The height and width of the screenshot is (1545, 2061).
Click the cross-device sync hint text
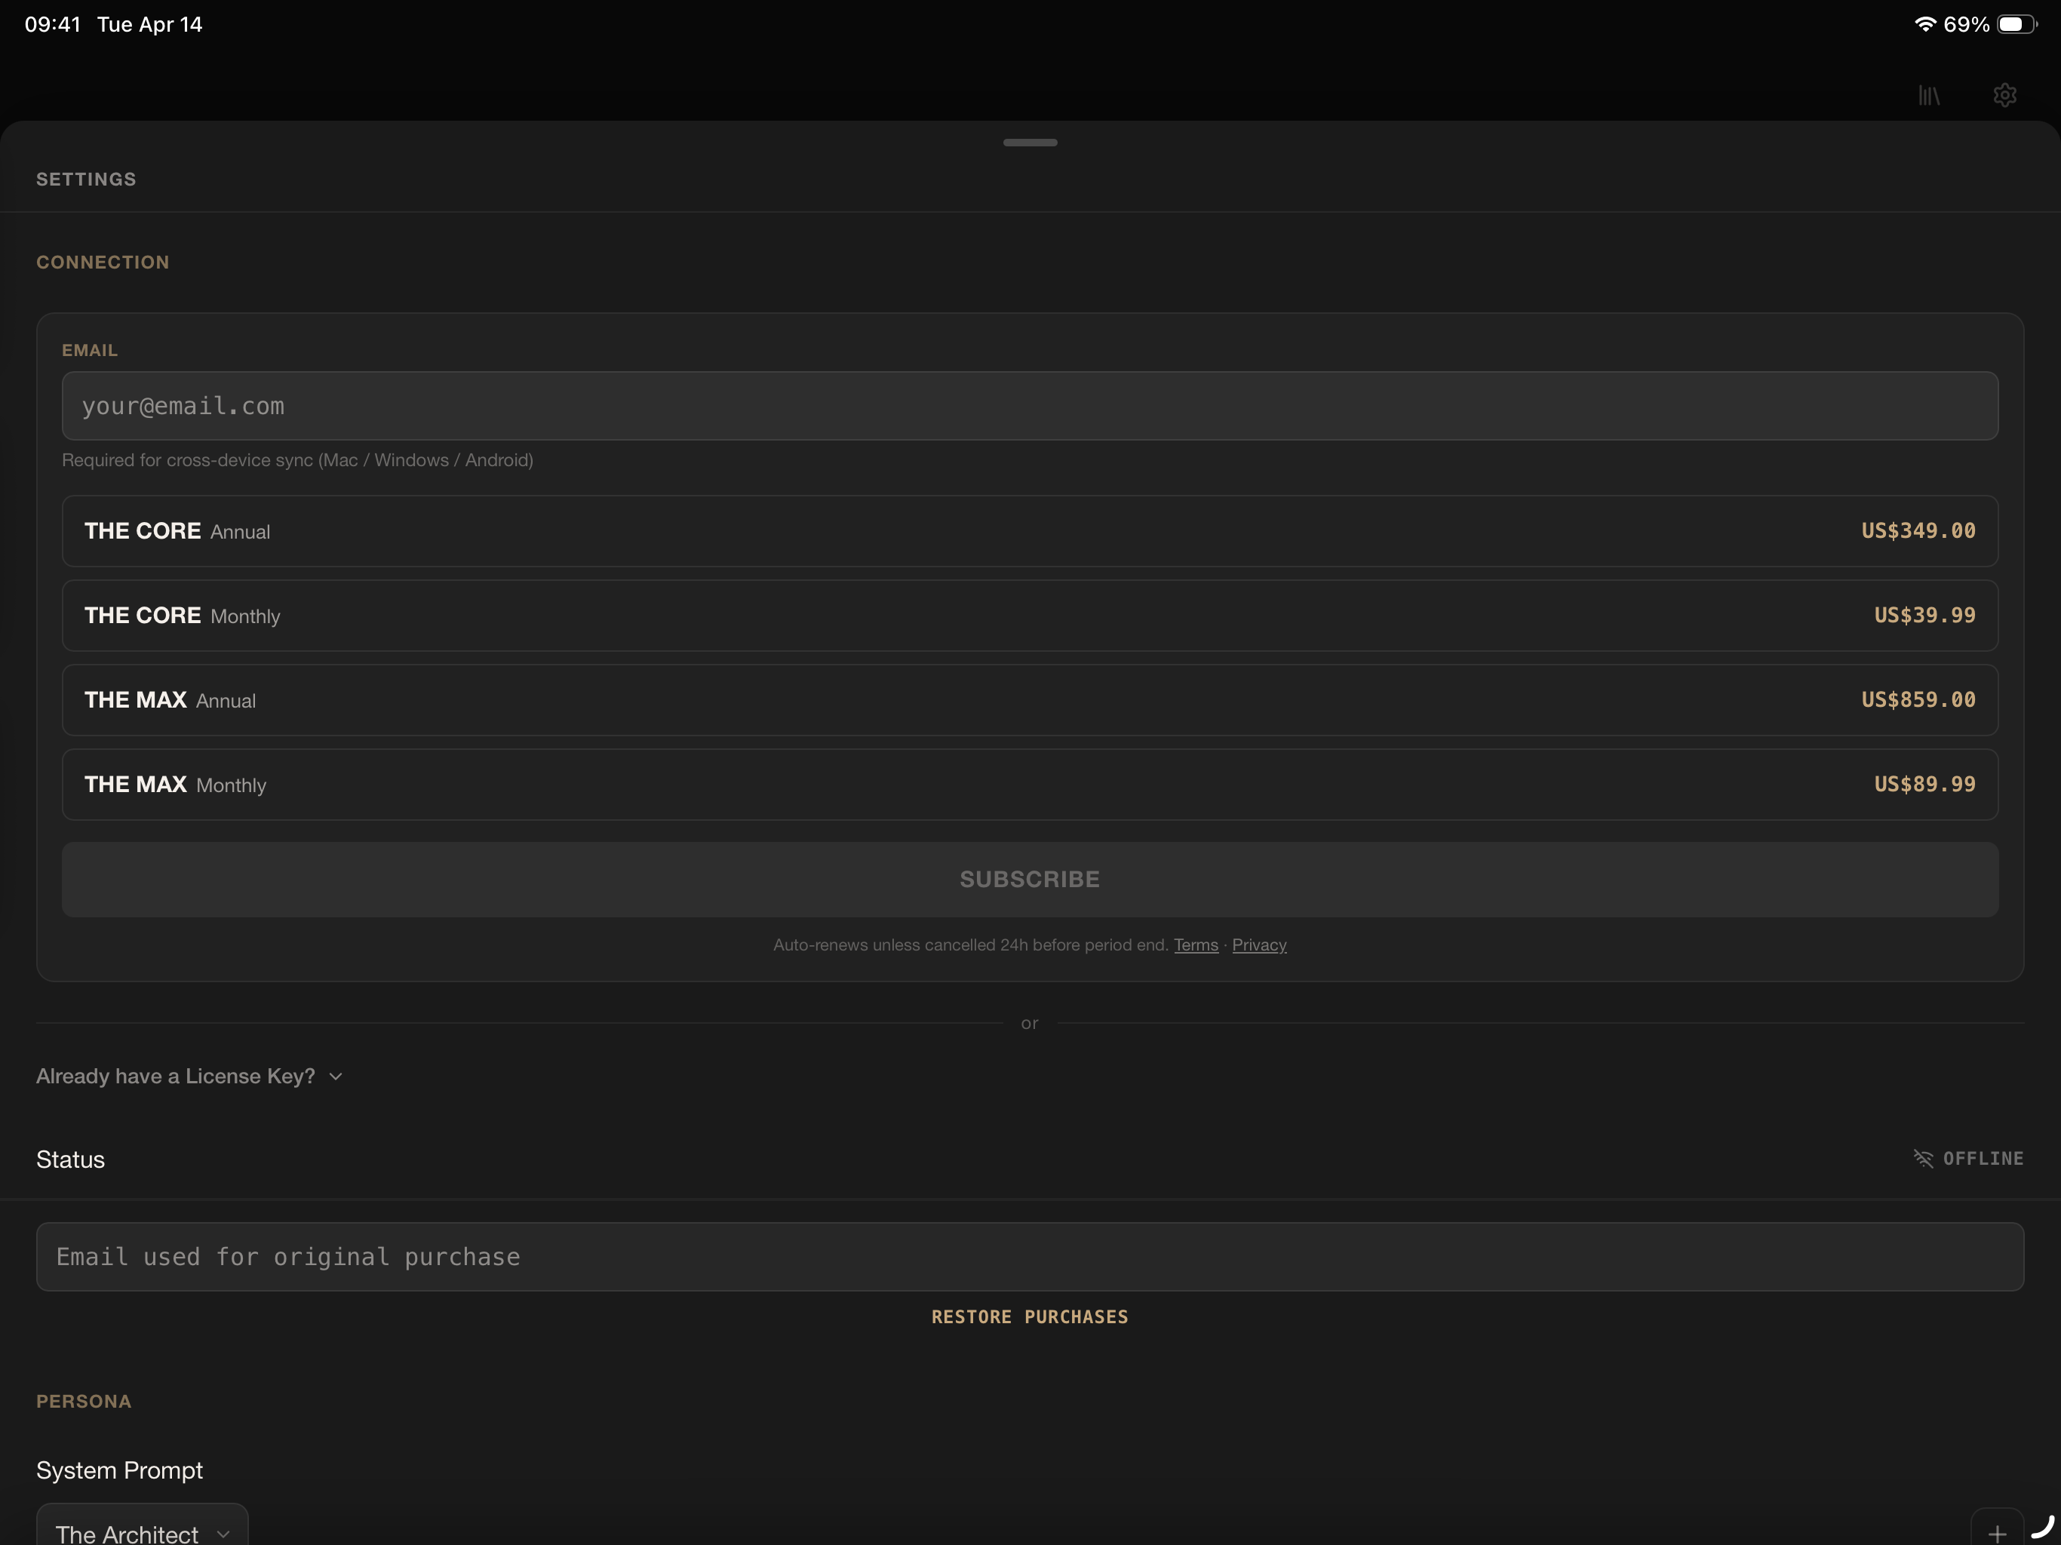(x=297, y=460)
